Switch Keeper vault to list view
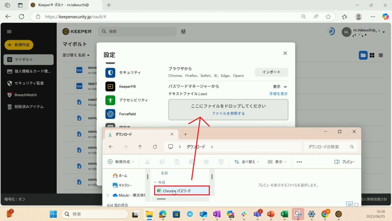Image resolution: width=392 pixels, height=221 pixels. (381, 55)
